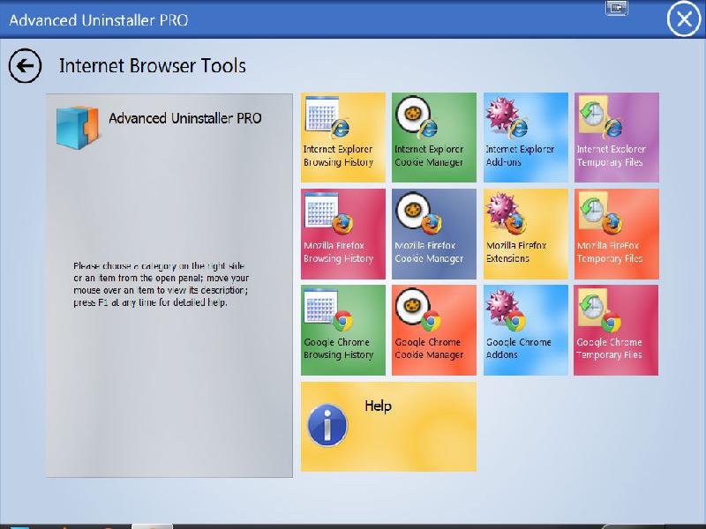Select Mozilla Firefox Temporary Files tool
Screen dimensions: 706x529
[x=616, y=234]
